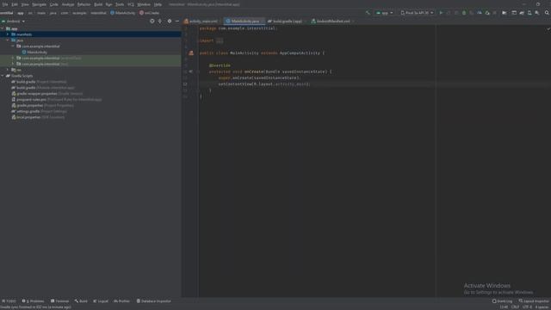This screenshot has width=551, height=310.
Task: Open the SDK Manager icon in toolbar
Action: [537, 13]
